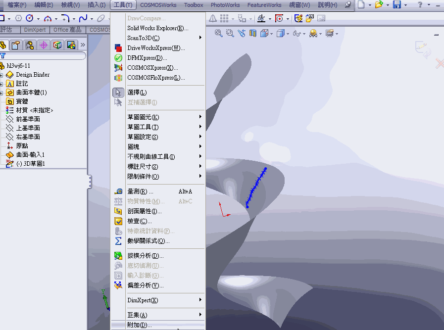The height and width of the screenshot is (330, 444).
Task: Select the tangent arc sketch tool
Action: [x=48, y=19]
